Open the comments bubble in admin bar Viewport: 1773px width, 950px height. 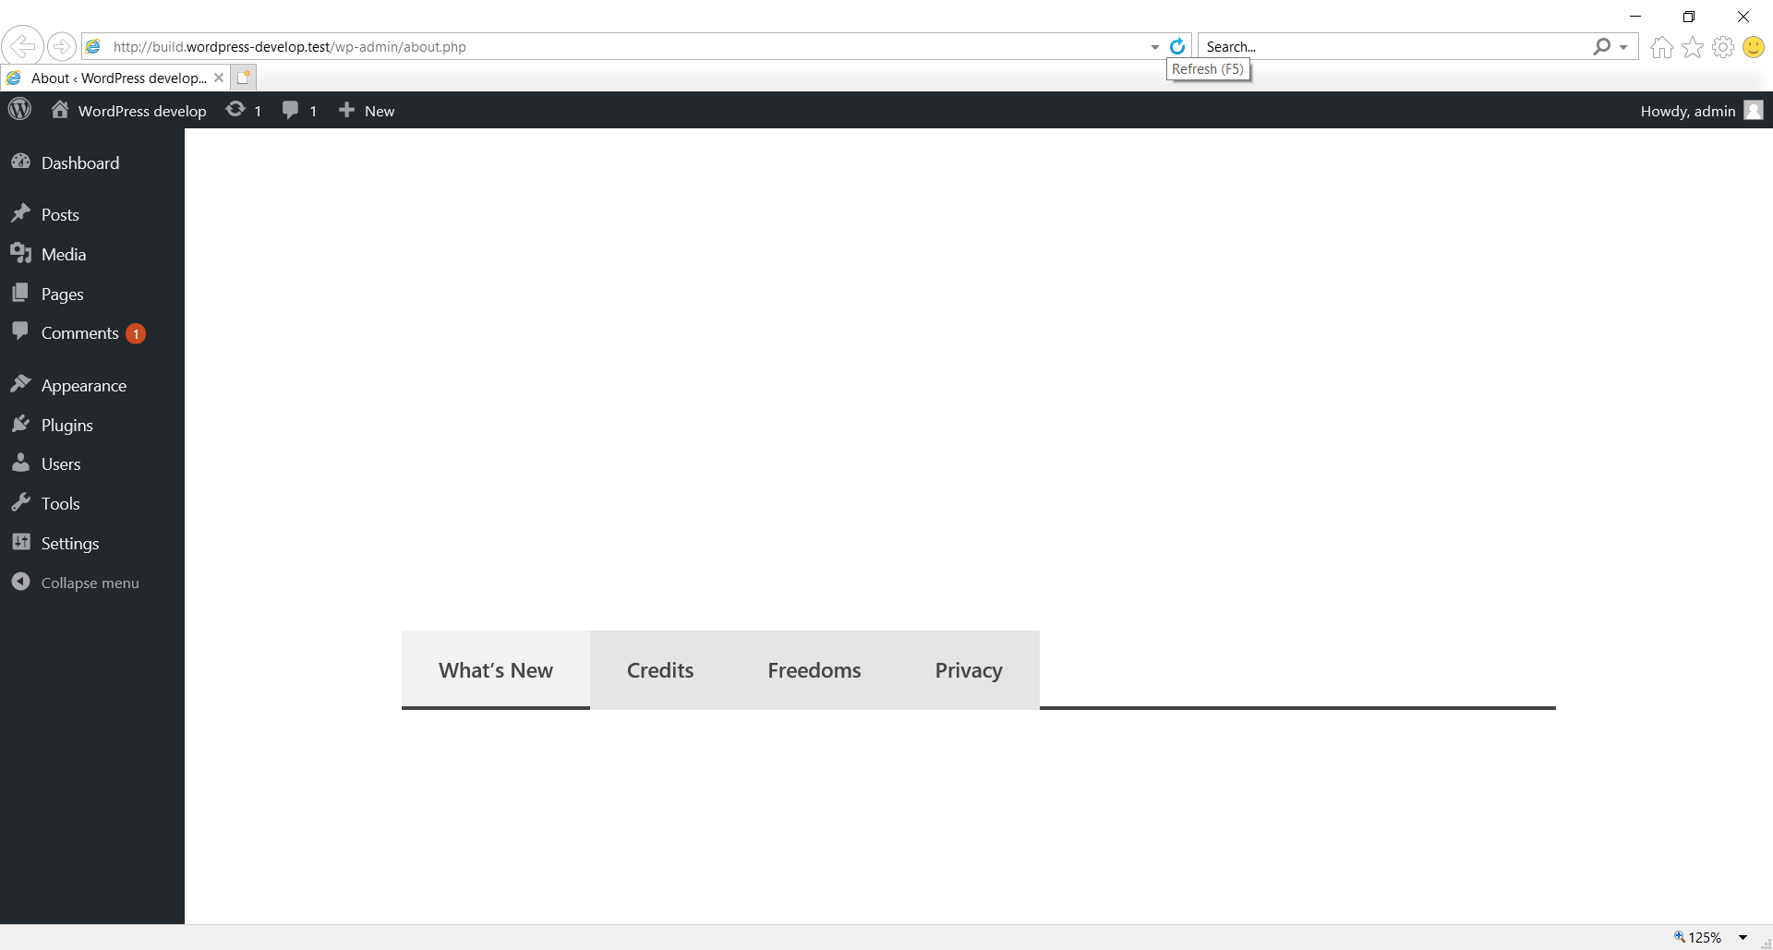(x=299, y=111)
